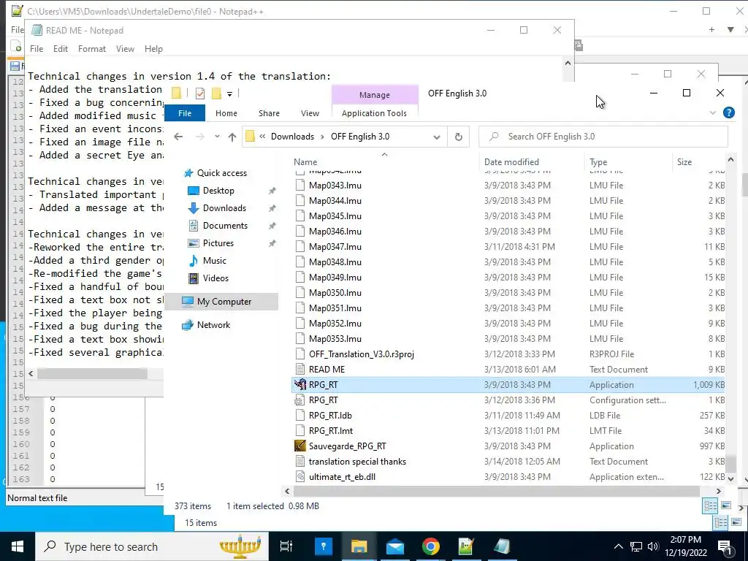748x561 pixels.
Task: Launch Google Chrome from the taskbar
Action: coord(430,546)
